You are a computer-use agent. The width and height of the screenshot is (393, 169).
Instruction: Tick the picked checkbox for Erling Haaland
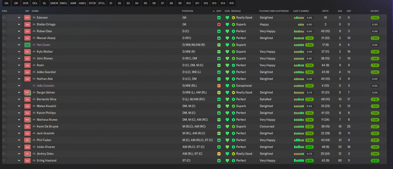[x=4, y=161]
